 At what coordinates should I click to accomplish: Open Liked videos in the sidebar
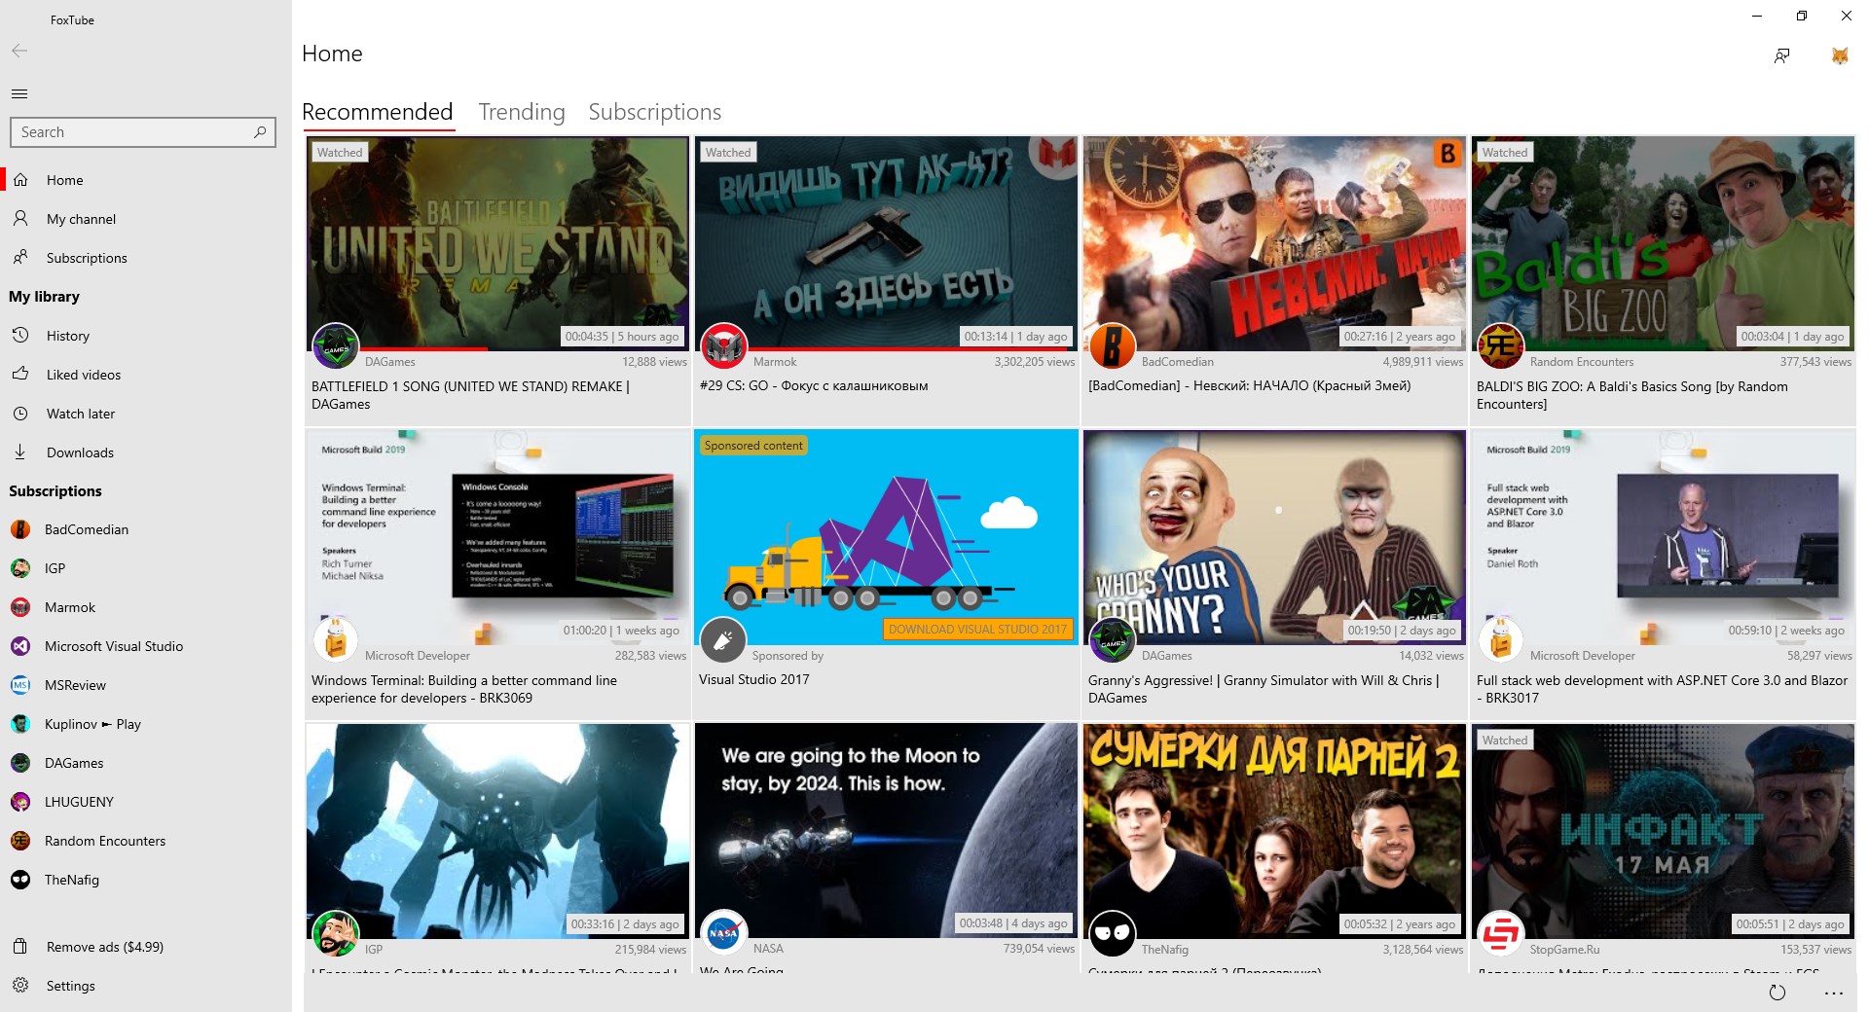(146, 375)
